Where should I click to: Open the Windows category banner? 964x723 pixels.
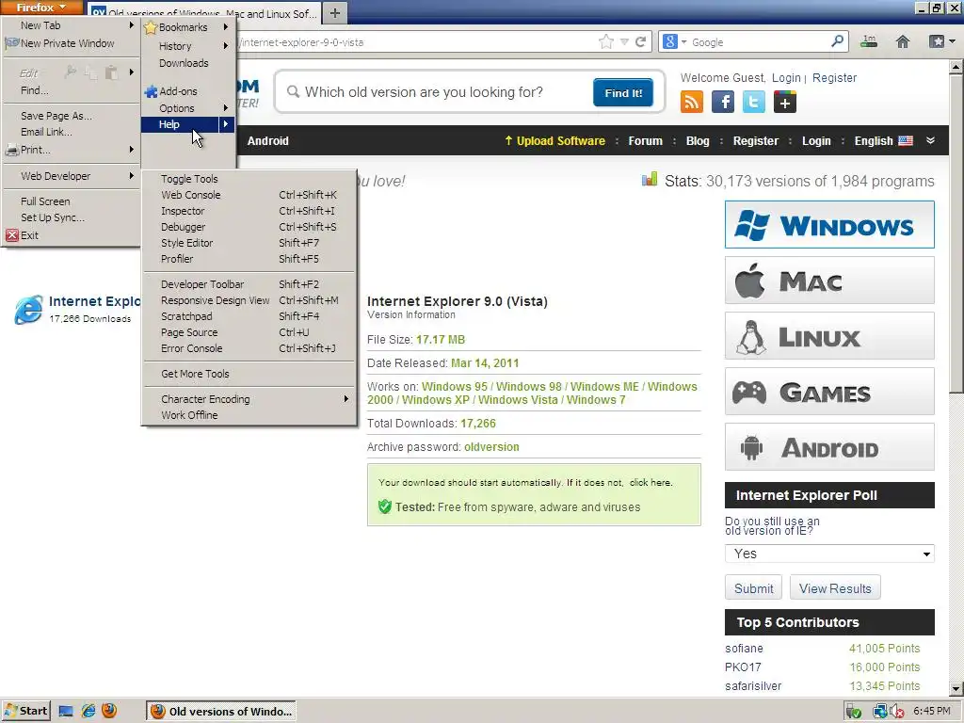(829, 224)
